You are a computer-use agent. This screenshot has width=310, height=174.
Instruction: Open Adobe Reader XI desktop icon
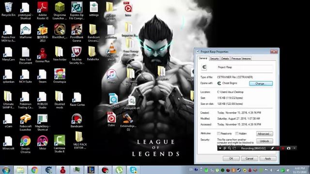[x=43, y=10]
